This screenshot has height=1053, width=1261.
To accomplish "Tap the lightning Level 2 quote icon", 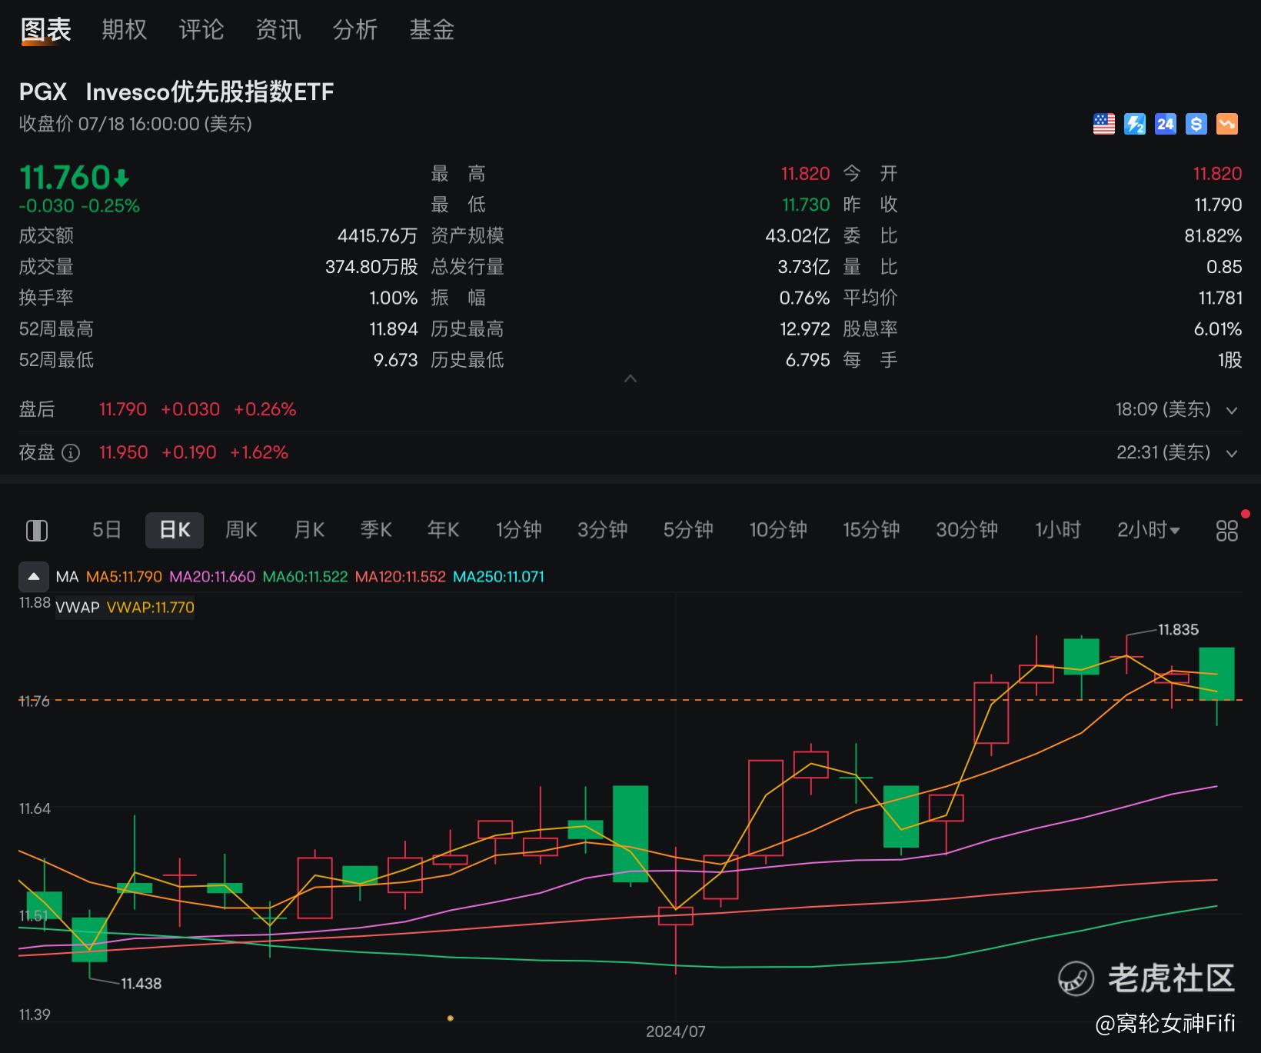I will (x=1135, y=124).
